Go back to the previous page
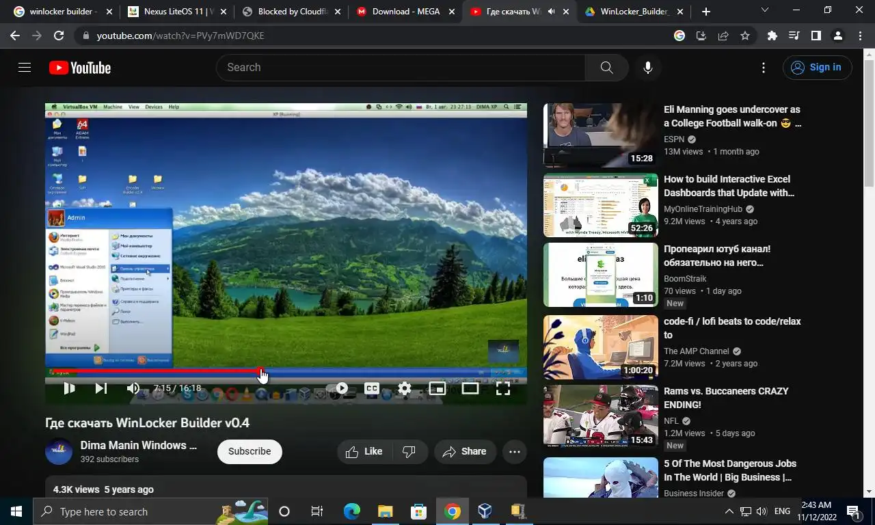The height and width of the screenshot is (525, 875). [15, 36]
